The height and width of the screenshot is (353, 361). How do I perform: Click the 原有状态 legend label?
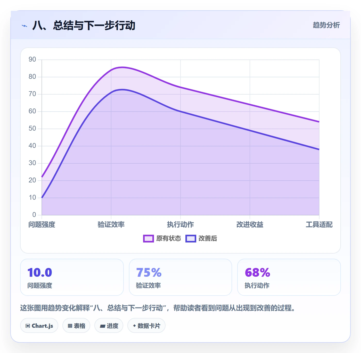coord(168,239)
